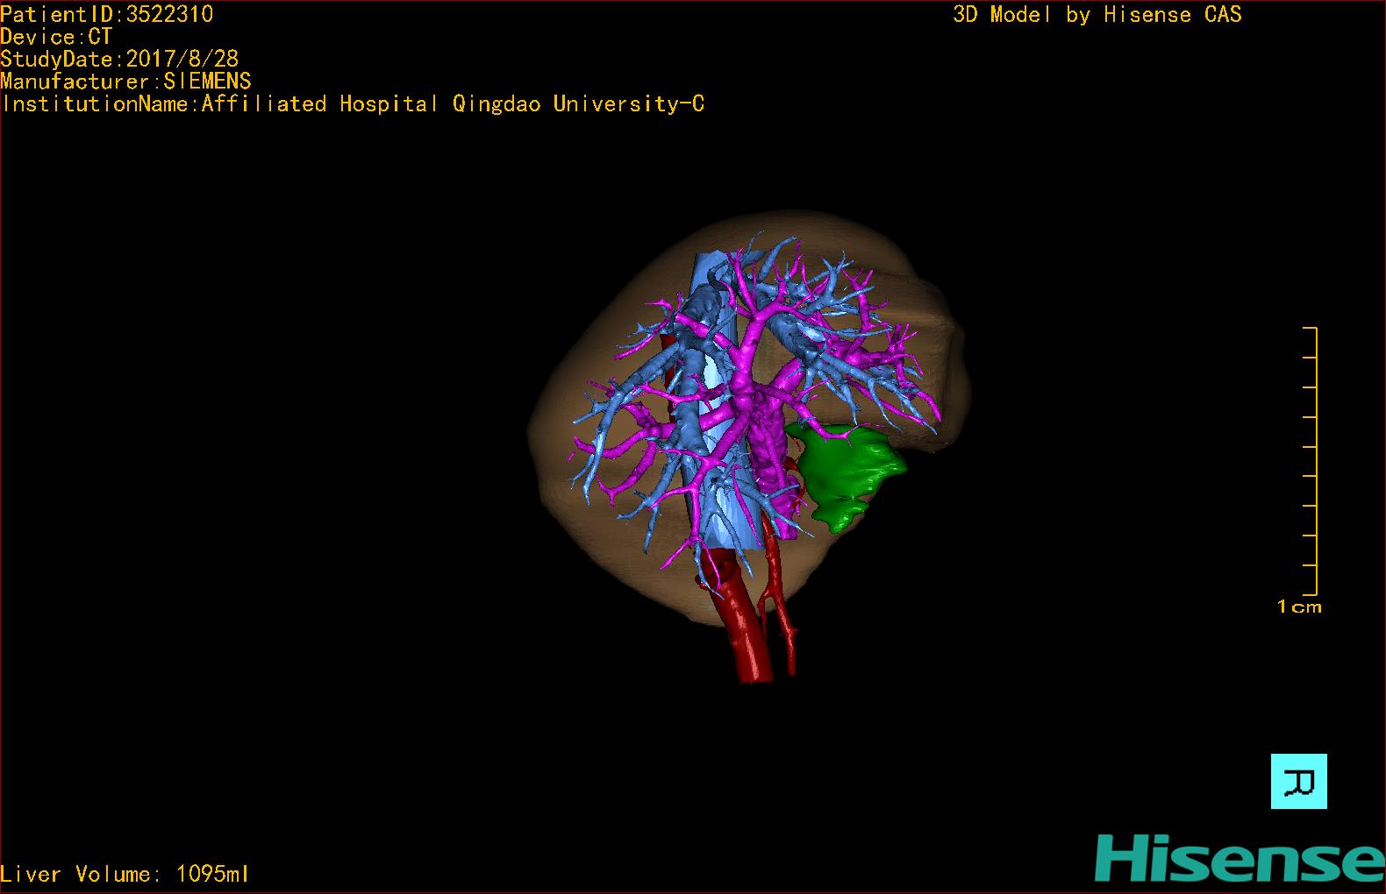Select the "PatientID:3522310" text
The height and width of the screenshot is (894, 1386).
coord(107,14)
